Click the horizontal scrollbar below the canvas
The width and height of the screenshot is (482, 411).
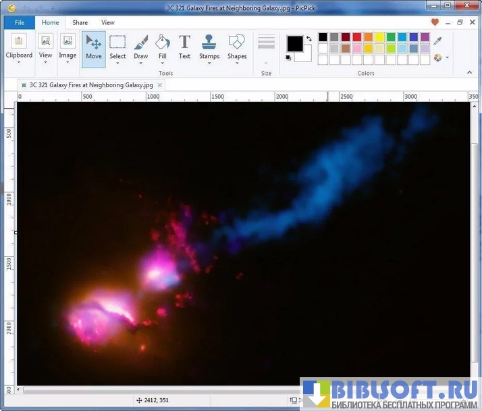[155, 390]
